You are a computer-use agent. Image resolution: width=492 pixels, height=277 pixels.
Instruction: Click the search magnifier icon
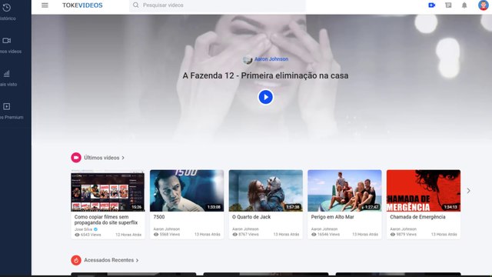point(135,5)
